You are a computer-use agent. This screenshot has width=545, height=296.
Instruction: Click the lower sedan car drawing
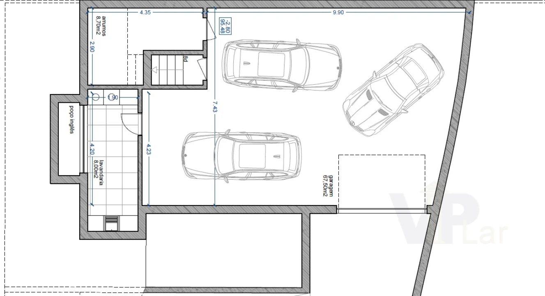[241, 156]
